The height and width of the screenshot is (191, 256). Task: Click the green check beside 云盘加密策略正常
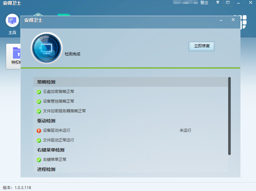(x=39, y=92)
